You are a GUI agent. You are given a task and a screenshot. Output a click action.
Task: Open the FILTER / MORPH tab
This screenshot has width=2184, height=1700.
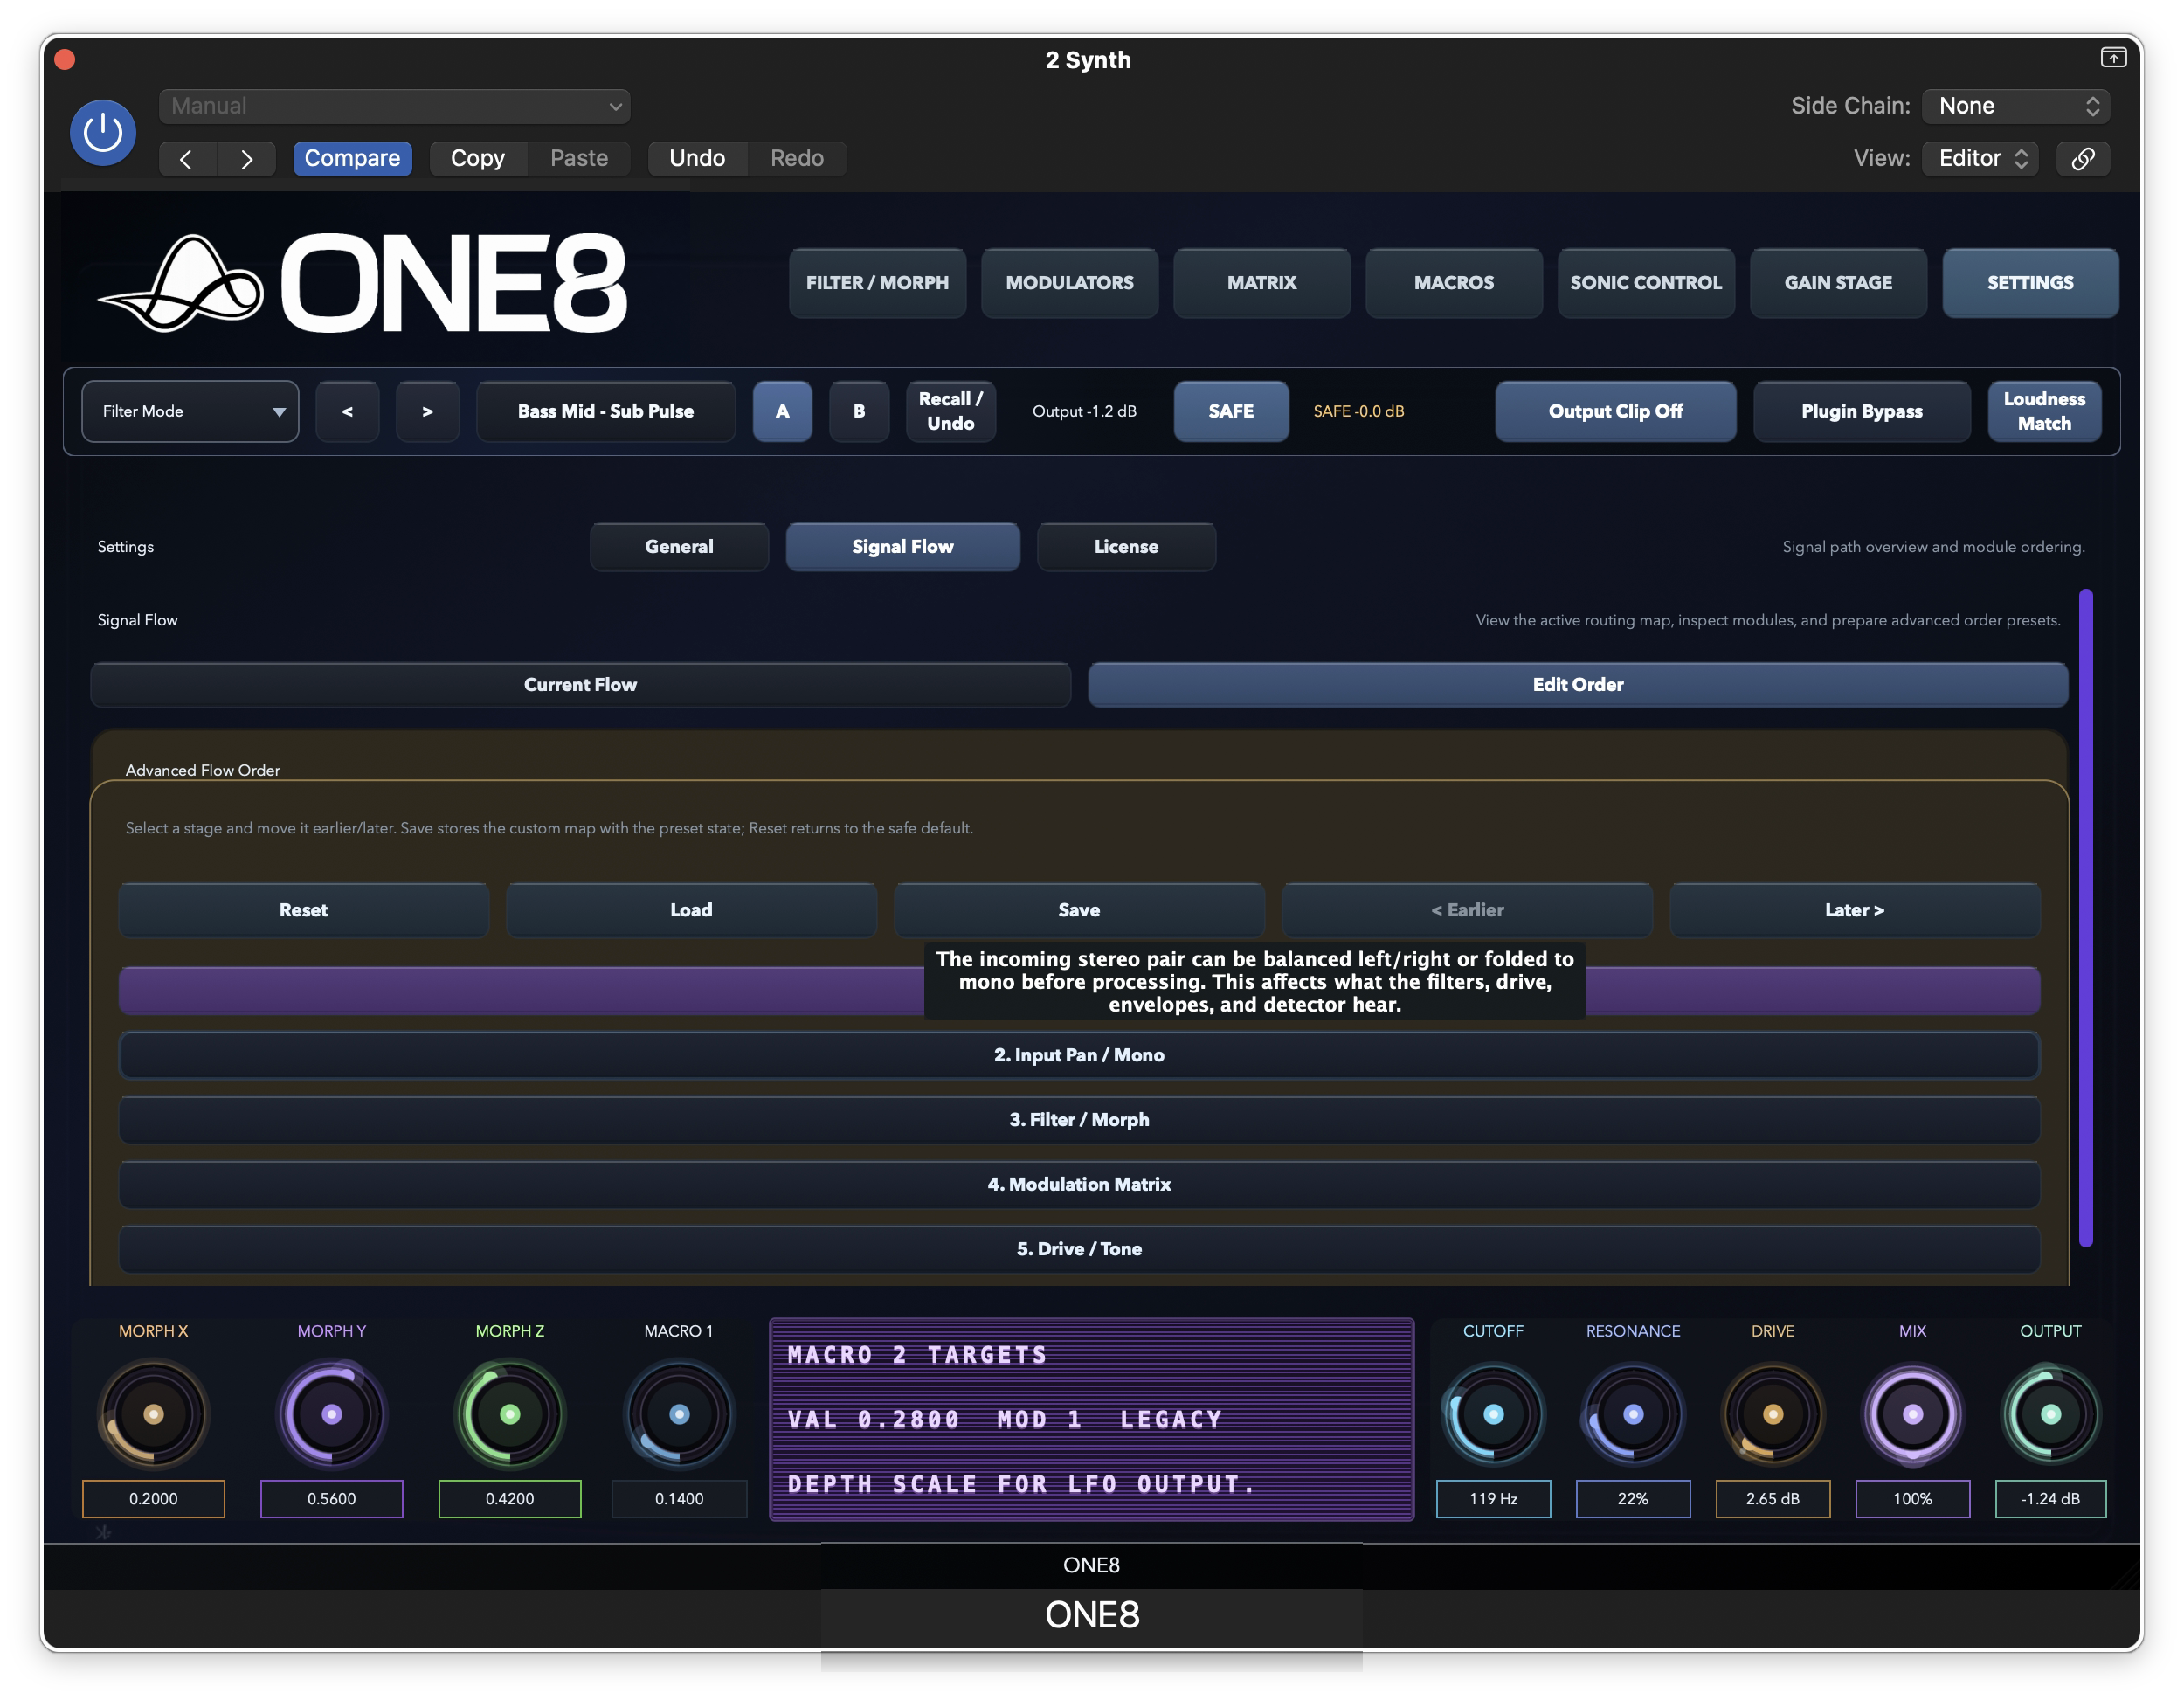coord(877,283)
